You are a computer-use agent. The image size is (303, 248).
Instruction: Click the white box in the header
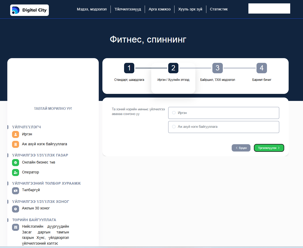[269, 8]
